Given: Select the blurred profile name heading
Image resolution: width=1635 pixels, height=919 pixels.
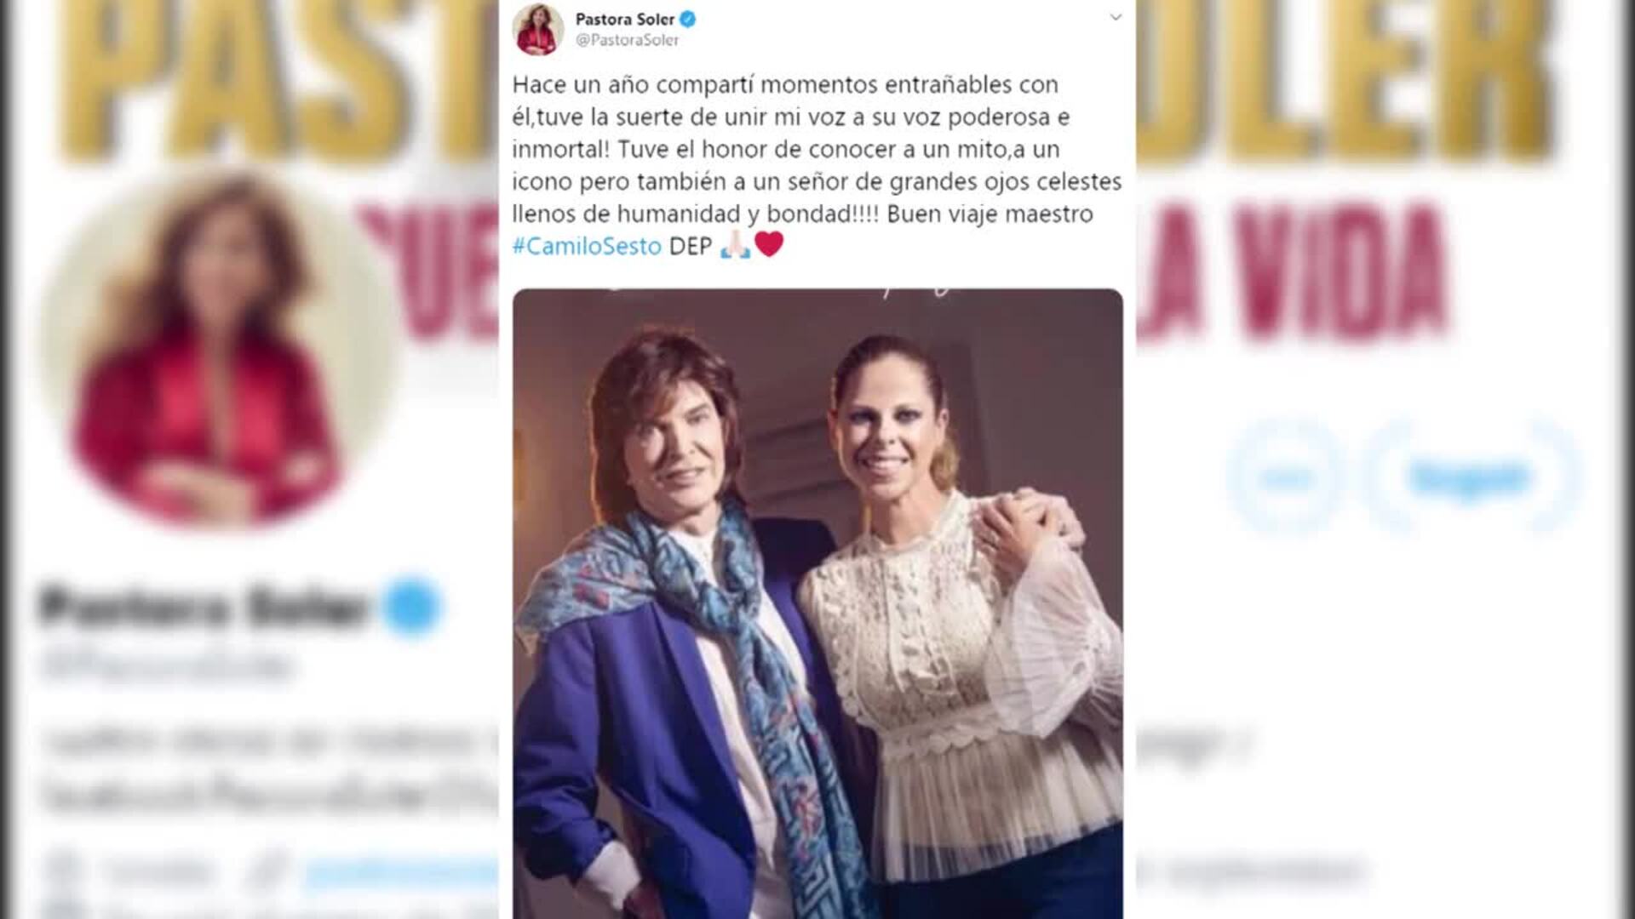Looking at the screenshot, I should click(203, 608).
